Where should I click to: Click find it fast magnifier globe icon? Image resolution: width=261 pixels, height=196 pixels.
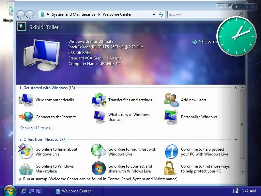tap(99, 151)
